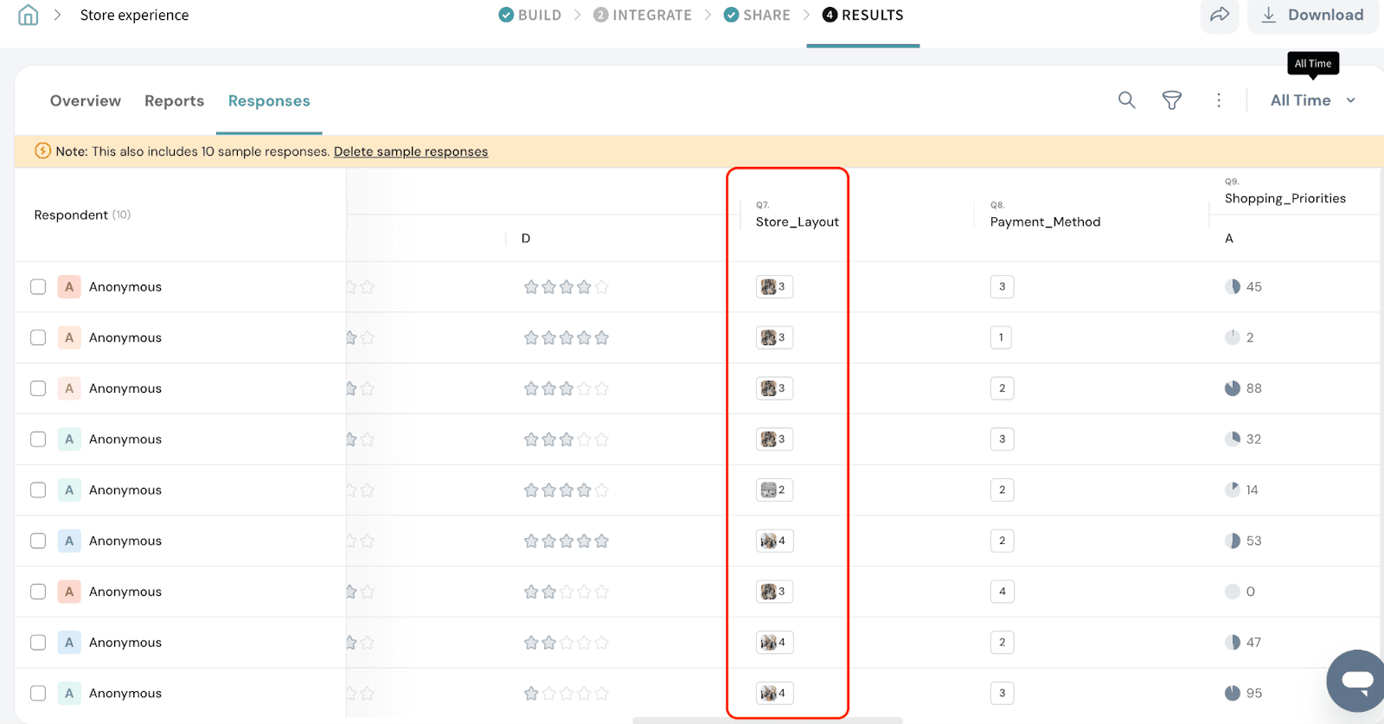Open the three-dot more options menu
The image size is (1384, 724).
click(x=1219, y=100)
